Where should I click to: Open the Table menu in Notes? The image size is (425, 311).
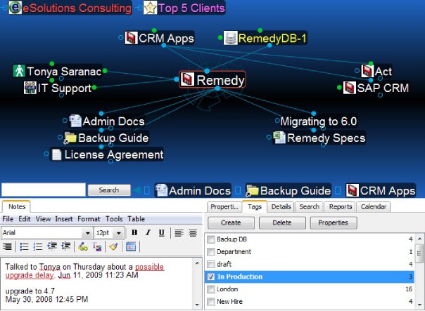(136, 219)
